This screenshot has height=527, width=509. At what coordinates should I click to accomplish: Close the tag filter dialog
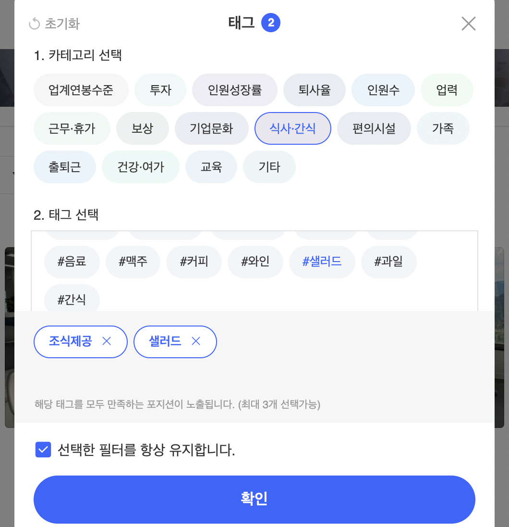click(x=468, y=24)
